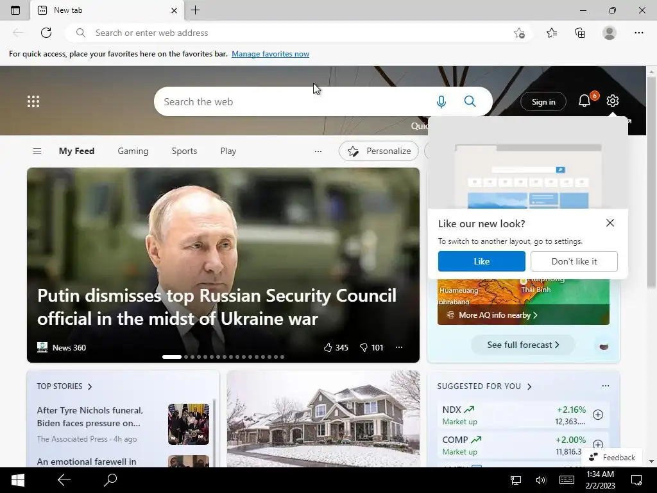Expand the Top Stories section
The width and height of the screenshot is (657, 493).
(65, 386)
